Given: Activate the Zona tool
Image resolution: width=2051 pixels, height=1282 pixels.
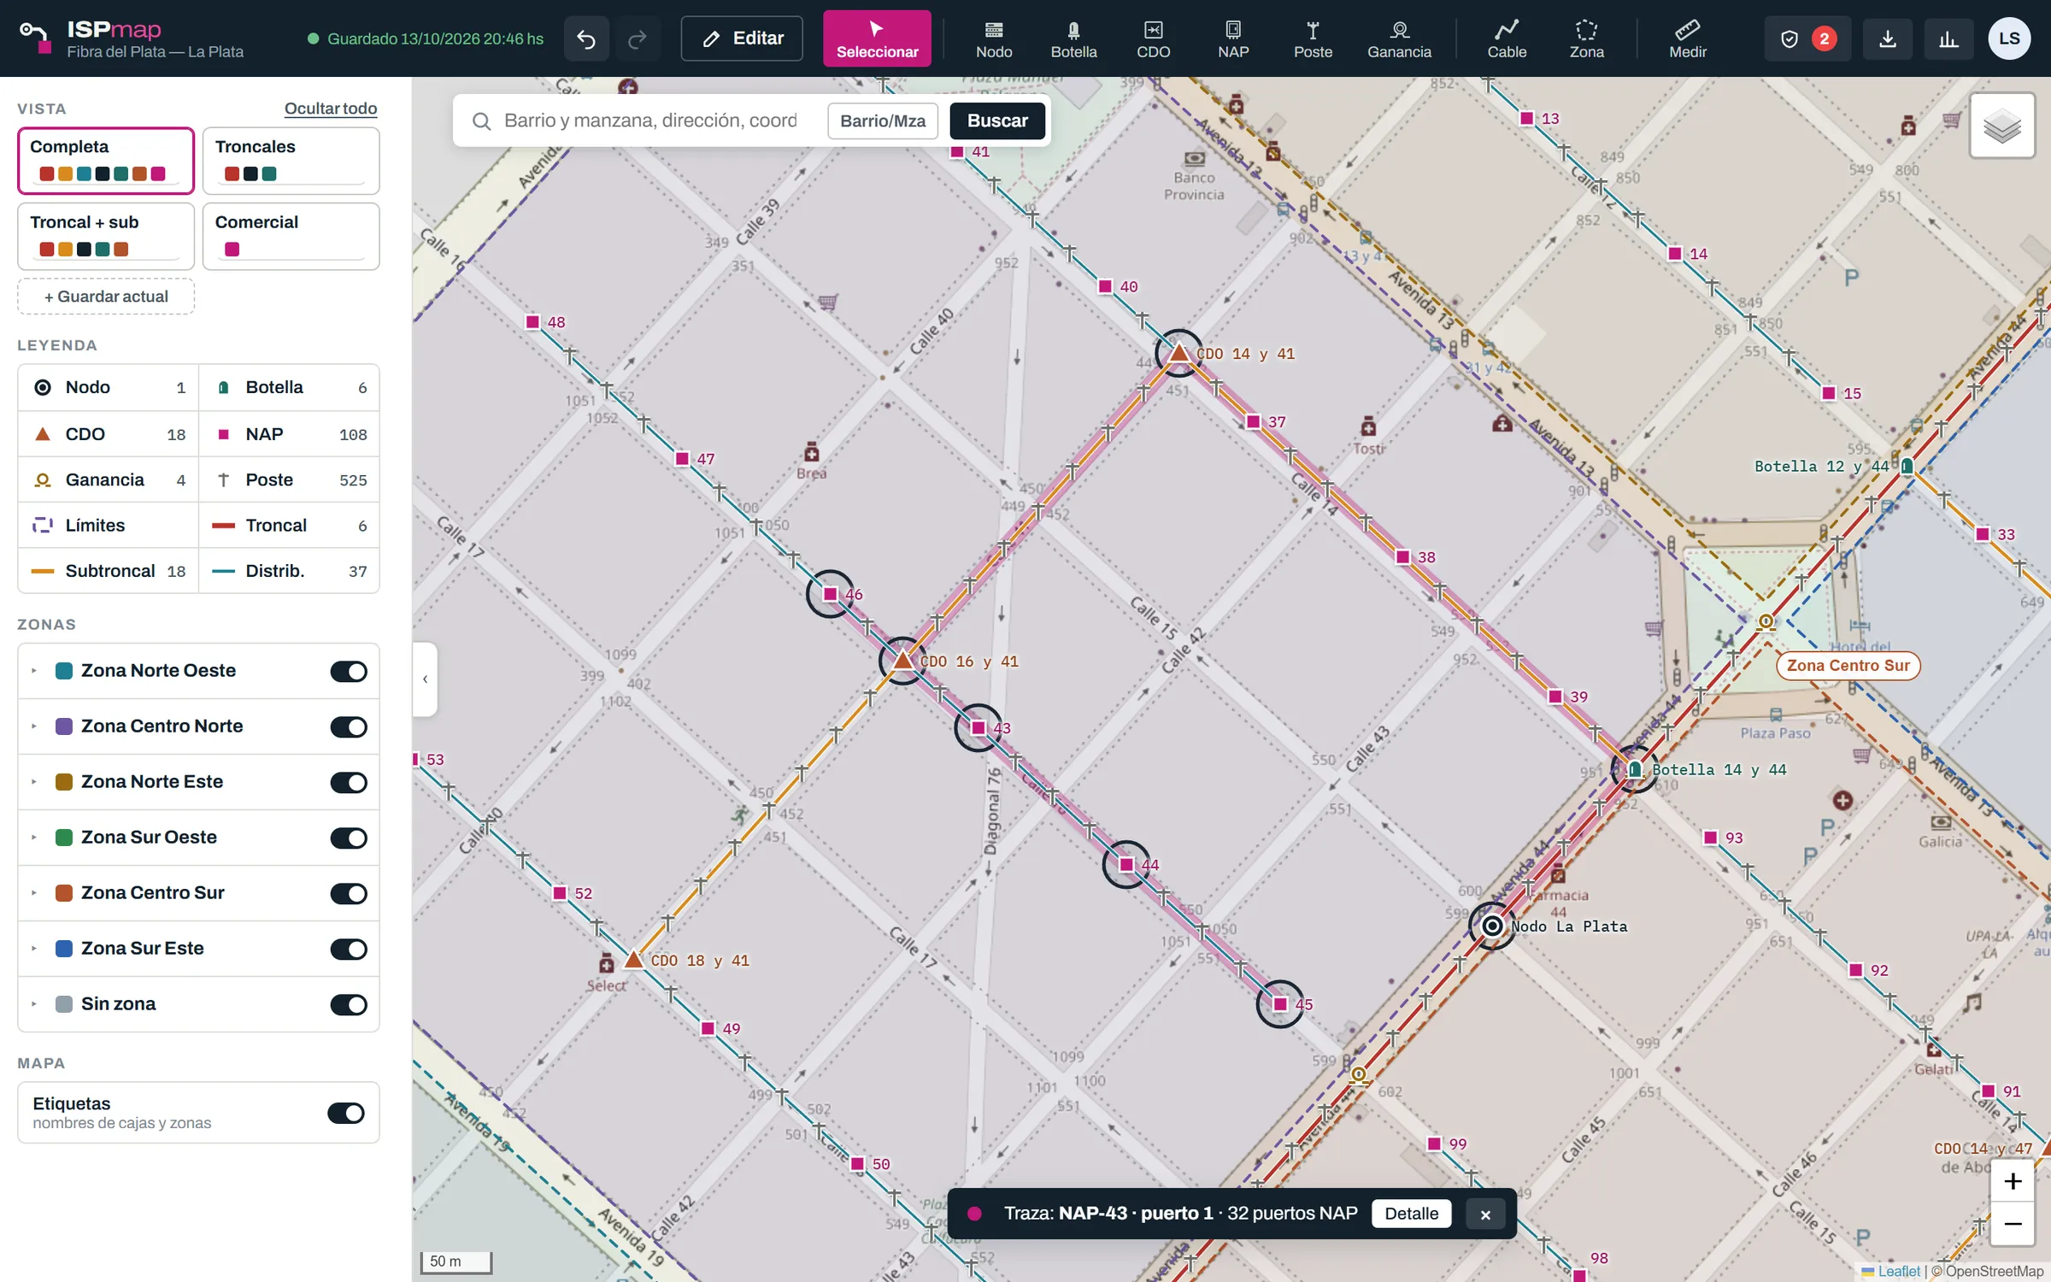Looking at the screenshot, I should pyautogui.click(x=1586, y=38).
